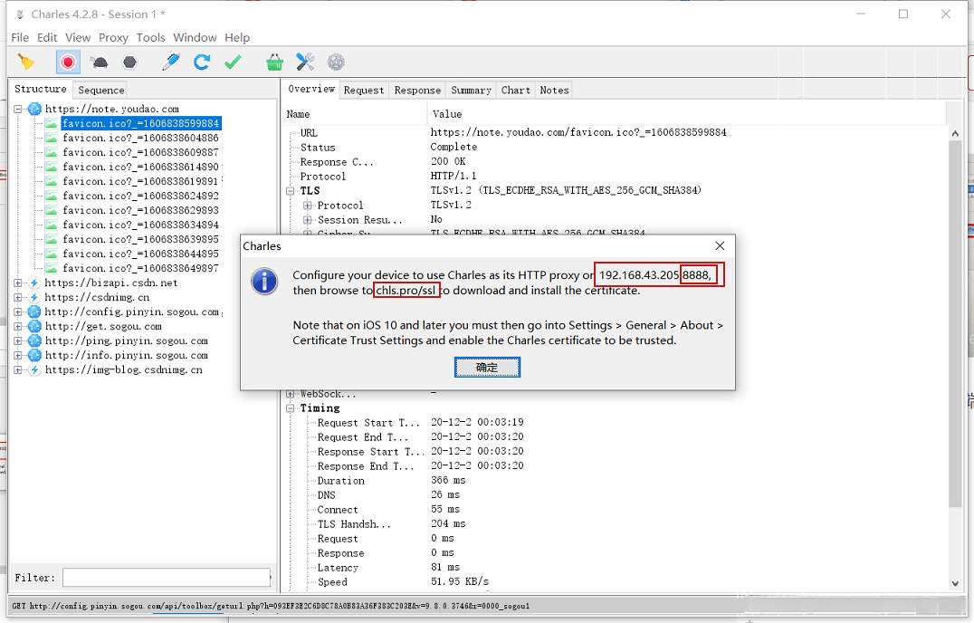The width and height of the screenshot is (974, 623).
Task: Open the Edit menu
Action: [x=47, y=38]
